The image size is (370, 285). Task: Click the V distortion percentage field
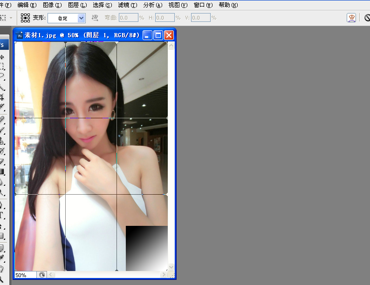tap(200, 18)
